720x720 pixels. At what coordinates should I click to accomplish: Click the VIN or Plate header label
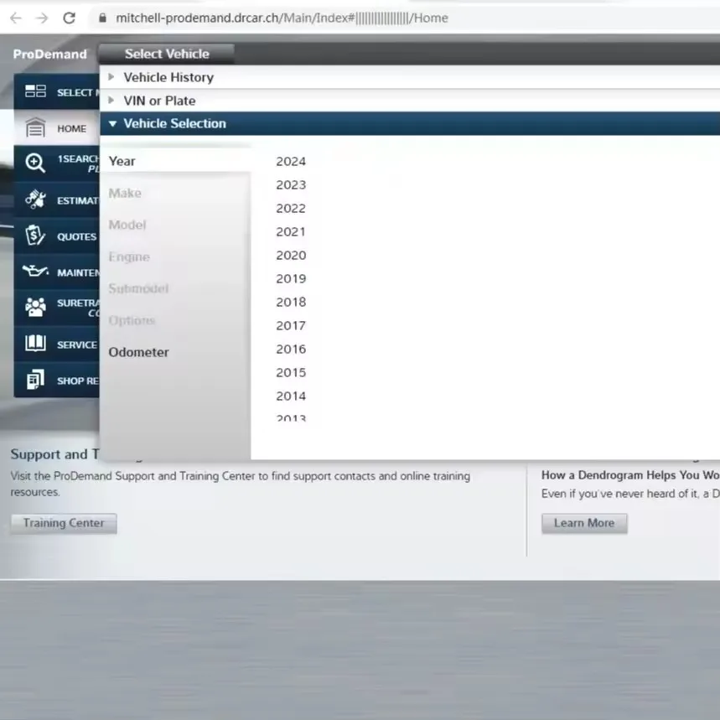(x=159, y=101)
